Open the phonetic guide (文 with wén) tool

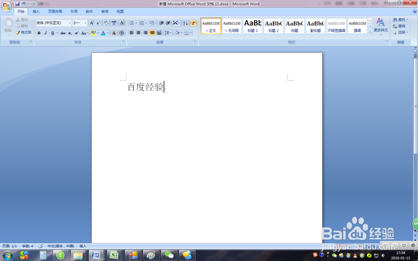click(x=114, y=23)
